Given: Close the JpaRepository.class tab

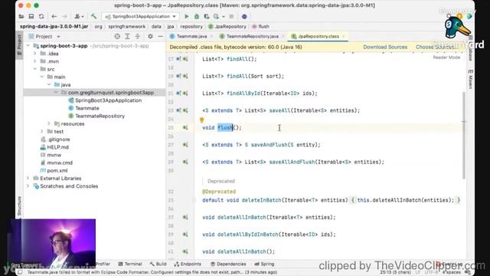Looking at the screenshot, I should click(344, 36).
